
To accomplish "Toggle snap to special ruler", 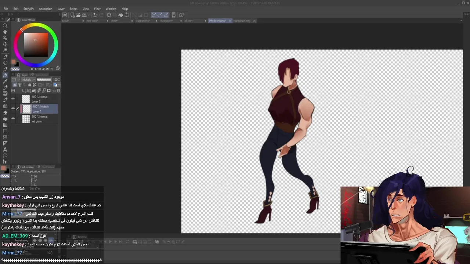I will (160, 15).
